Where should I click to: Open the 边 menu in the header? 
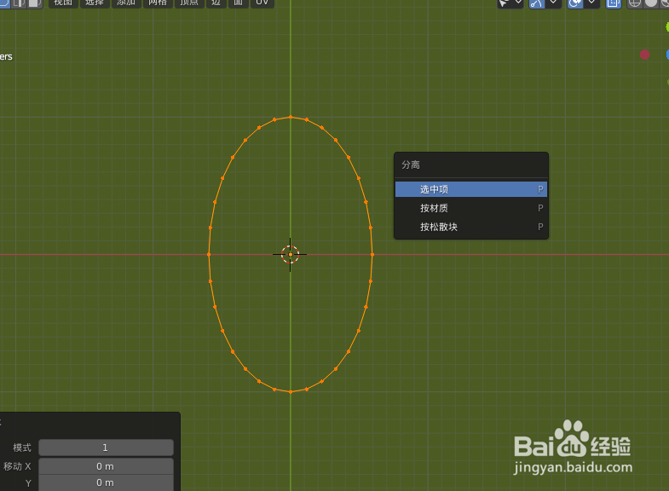click(x=216, y=3)
